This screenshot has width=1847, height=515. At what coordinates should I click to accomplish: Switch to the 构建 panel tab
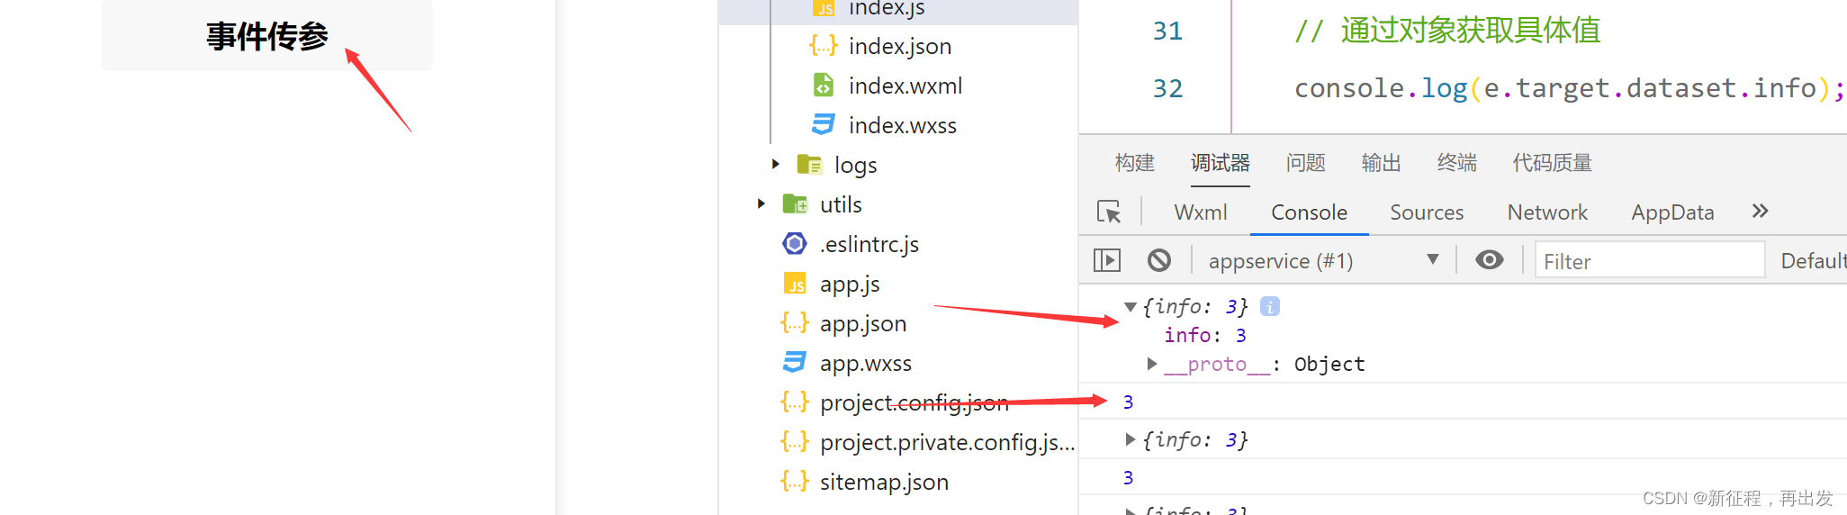1134,163
